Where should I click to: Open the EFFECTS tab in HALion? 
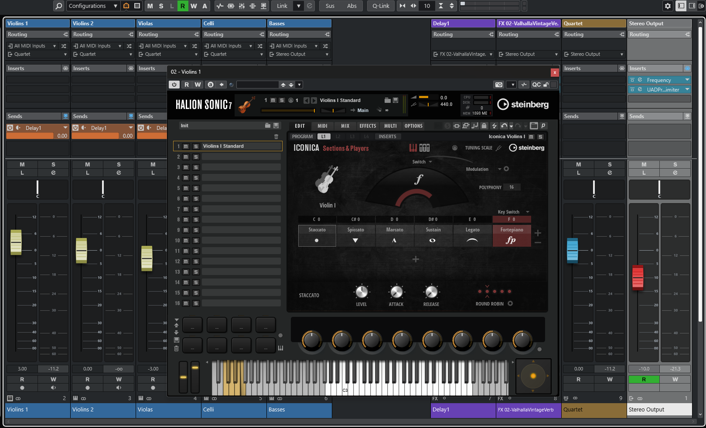(x=368, y=126)
